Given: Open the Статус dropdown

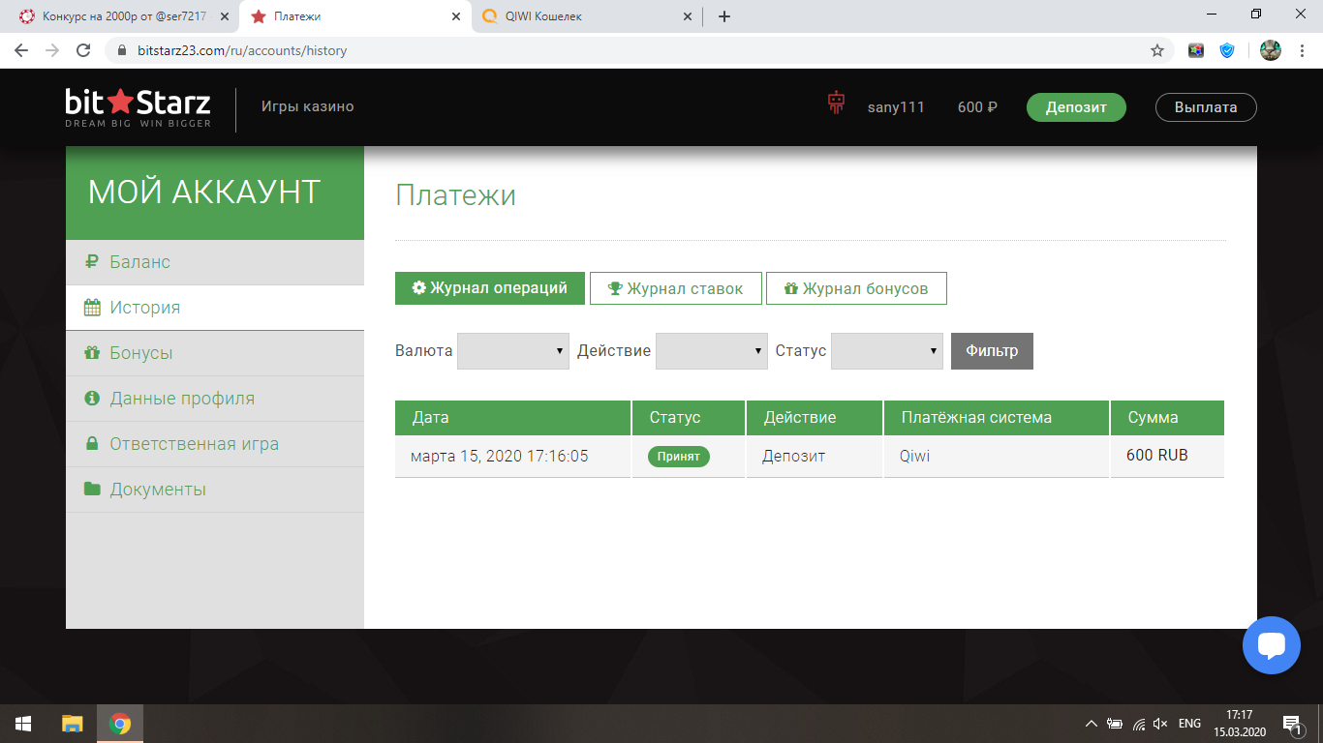Looking at the screenshot, I should [x=887, y=351].
